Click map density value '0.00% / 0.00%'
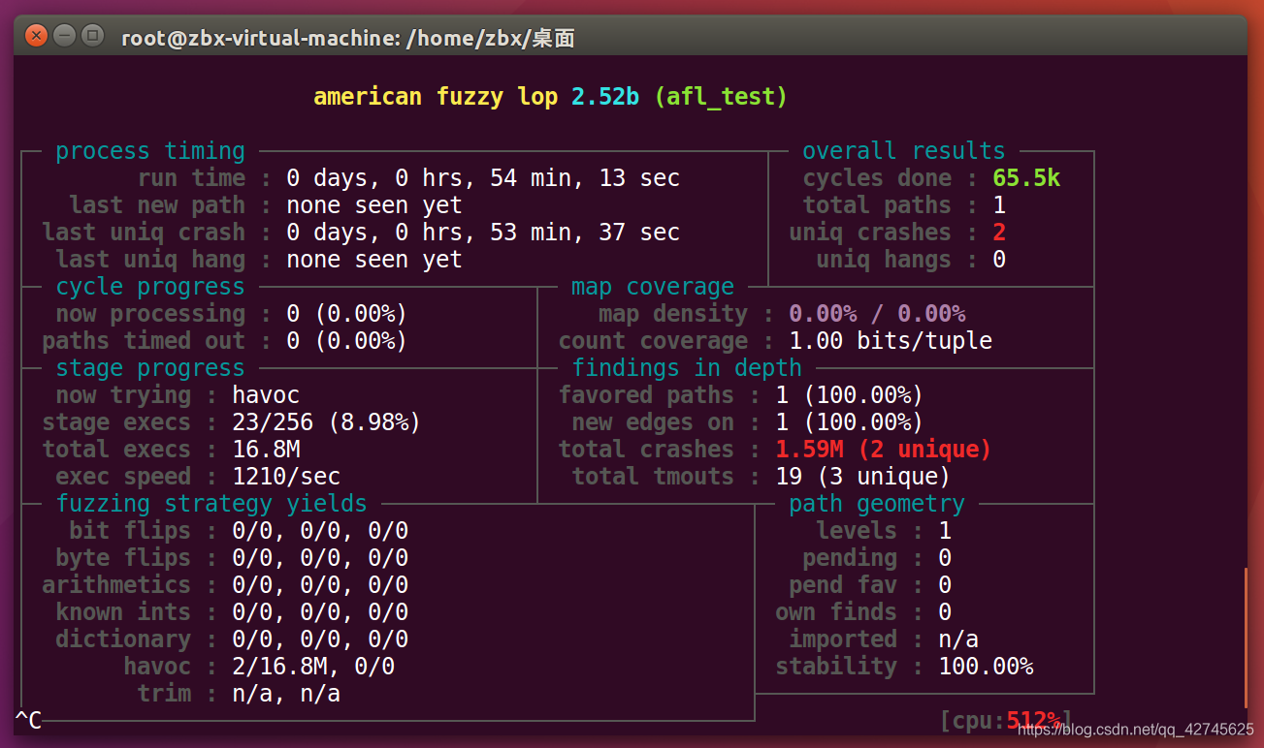This screenshot has height=748, width=1264. [877, 314]
